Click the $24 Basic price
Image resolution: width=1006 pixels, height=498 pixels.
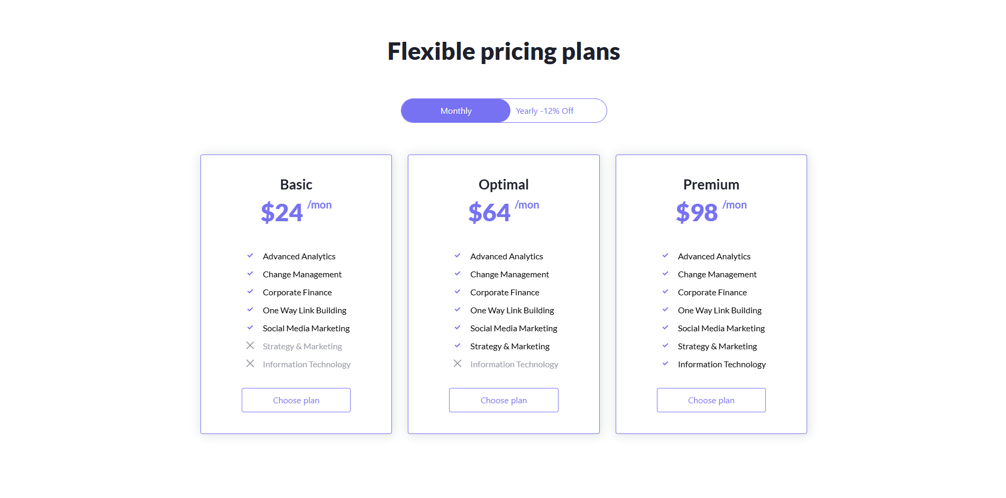(282, 213)
